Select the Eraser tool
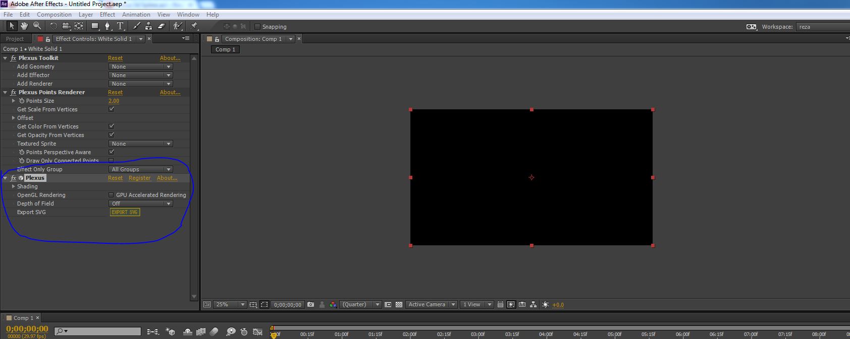 pos(162,26)
